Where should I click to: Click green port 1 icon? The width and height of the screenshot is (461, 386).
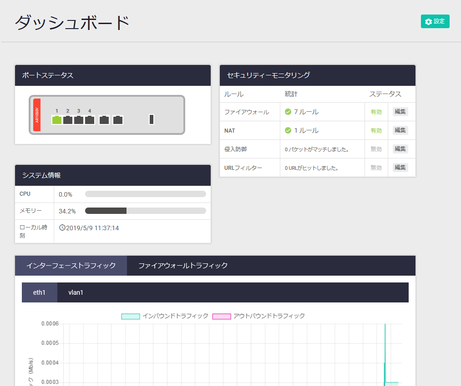pos(57,120)
